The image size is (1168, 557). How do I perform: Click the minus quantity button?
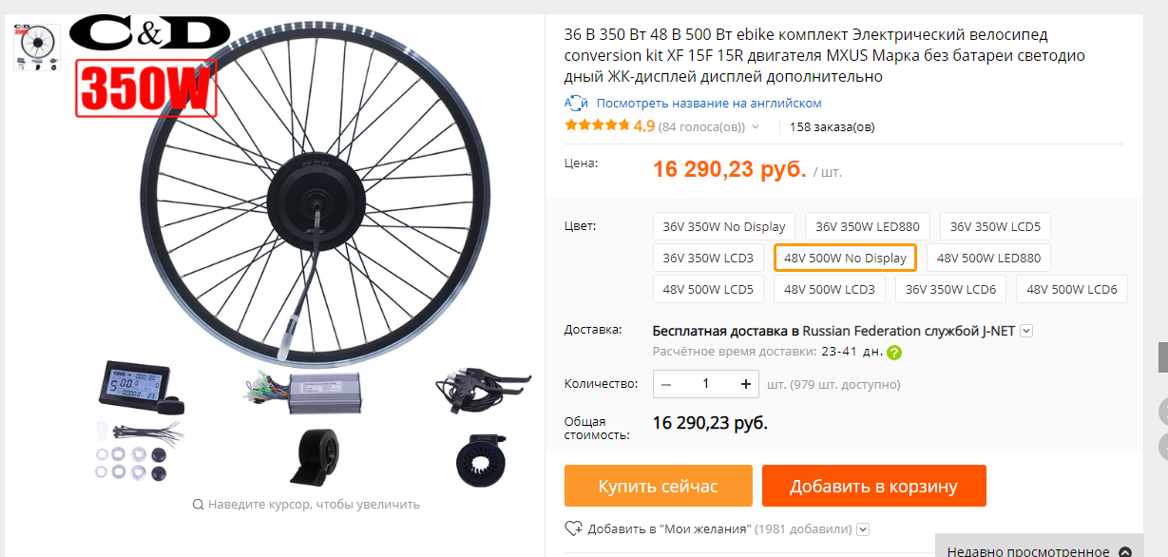tap(666, 384)
